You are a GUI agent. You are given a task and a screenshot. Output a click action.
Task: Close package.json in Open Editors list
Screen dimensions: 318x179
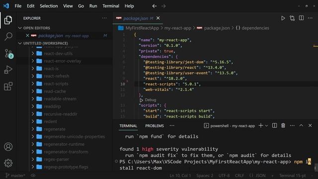(27, 35)
